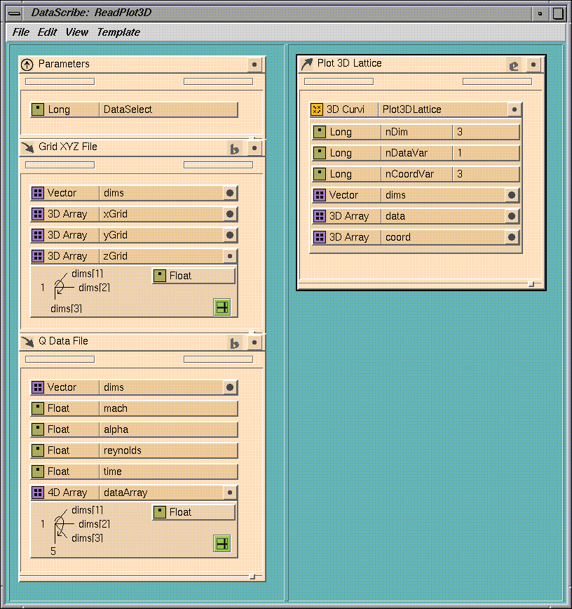This screenshot has height=609, width=572.
Task: Toggle the port dot on xGrid row
Action: click(x=229, y=214)
